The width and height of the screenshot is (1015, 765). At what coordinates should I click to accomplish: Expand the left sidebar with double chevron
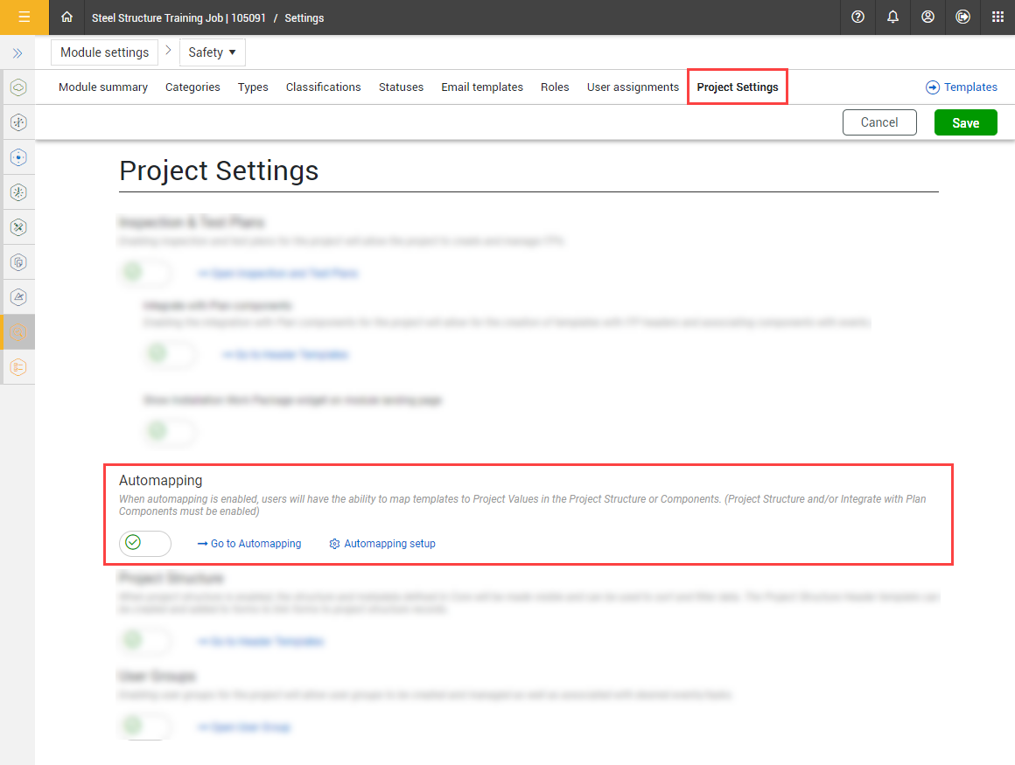pos(17,53)
